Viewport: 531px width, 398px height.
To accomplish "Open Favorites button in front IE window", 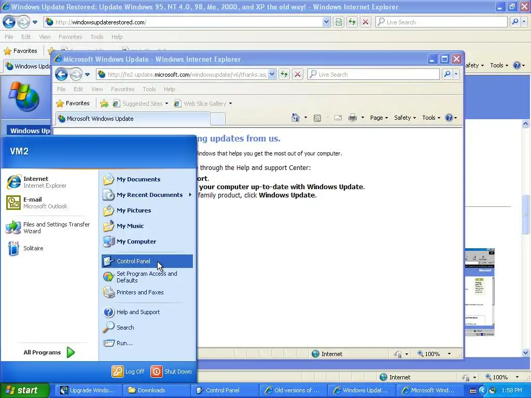I will [73, 103].
